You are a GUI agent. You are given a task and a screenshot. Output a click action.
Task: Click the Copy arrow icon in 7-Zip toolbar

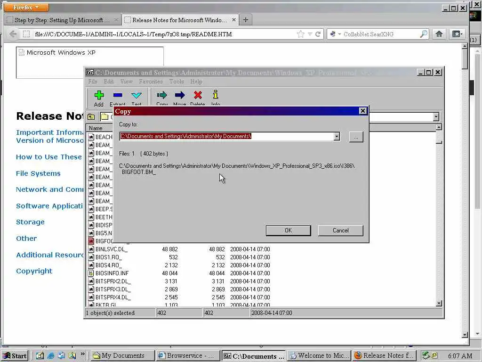162,95
